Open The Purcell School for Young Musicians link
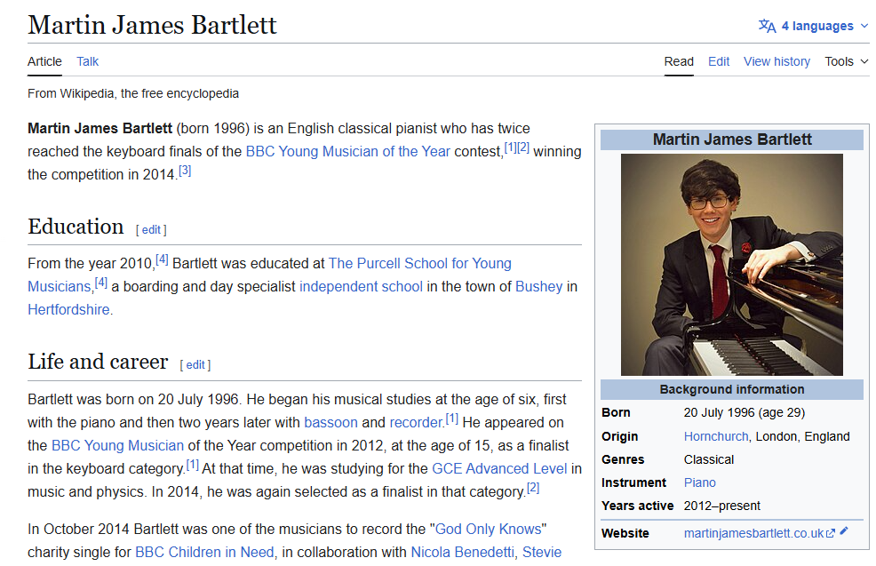The image size is (876, 566). [419, 263]
